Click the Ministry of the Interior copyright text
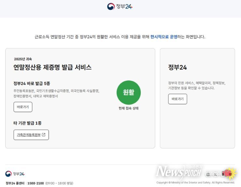The image size is (241, 187). [x=196, y=182]
